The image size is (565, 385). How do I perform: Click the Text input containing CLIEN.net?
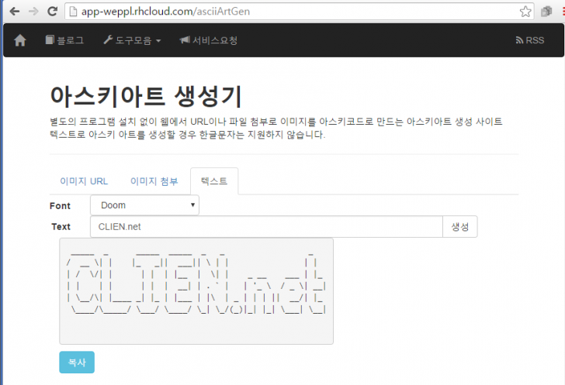coord(265,227)
